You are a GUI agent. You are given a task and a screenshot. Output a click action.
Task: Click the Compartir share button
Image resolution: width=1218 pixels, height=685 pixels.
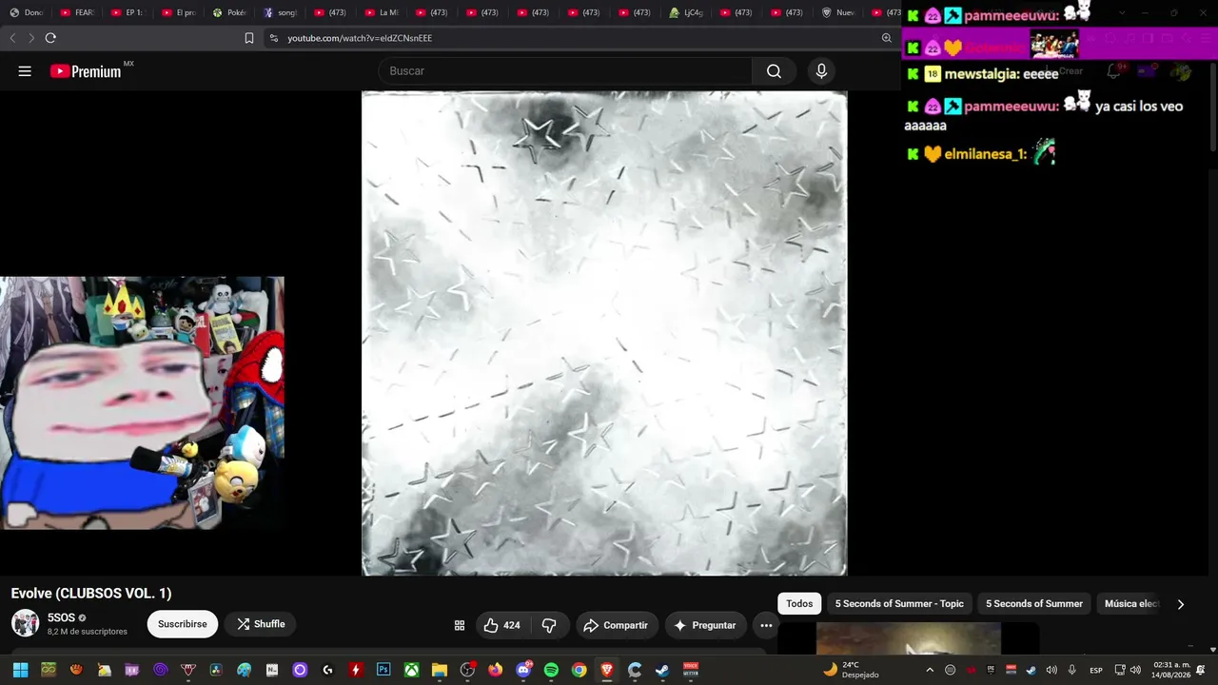coord(616,625)
